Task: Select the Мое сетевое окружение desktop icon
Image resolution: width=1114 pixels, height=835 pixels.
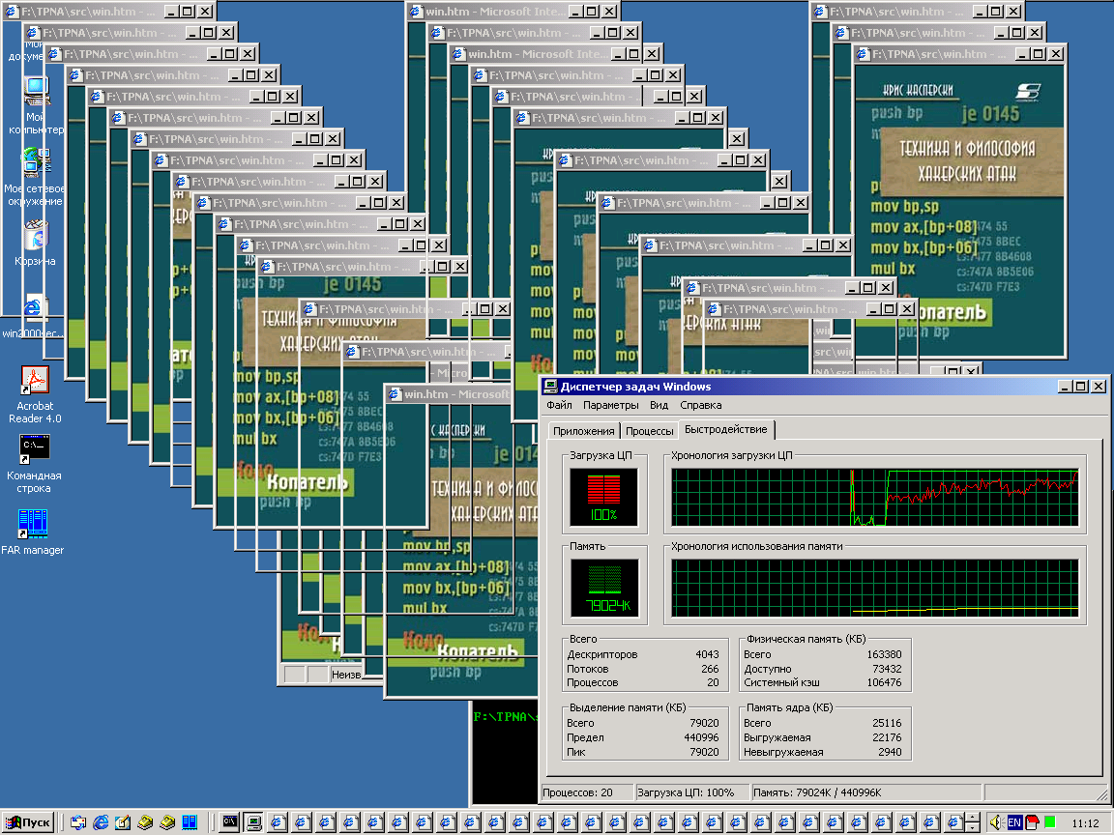Action: [34, 176]
